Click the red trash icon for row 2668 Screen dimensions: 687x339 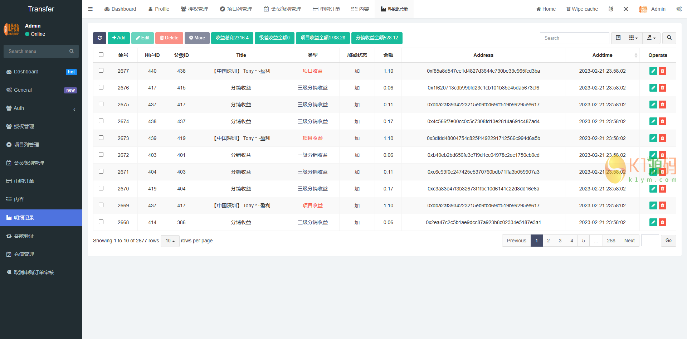click(662, 222)
